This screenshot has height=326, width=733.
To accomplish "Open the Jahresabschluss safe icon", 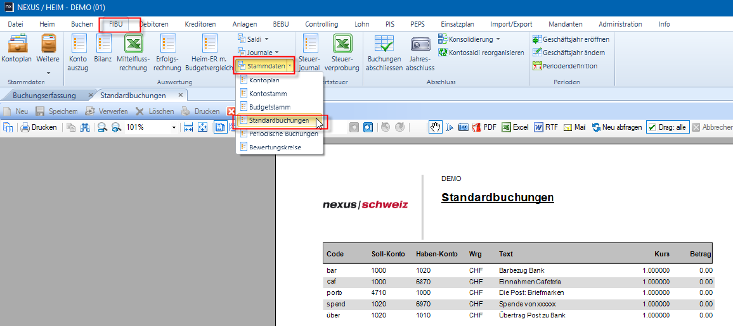I will click(420, 47).
